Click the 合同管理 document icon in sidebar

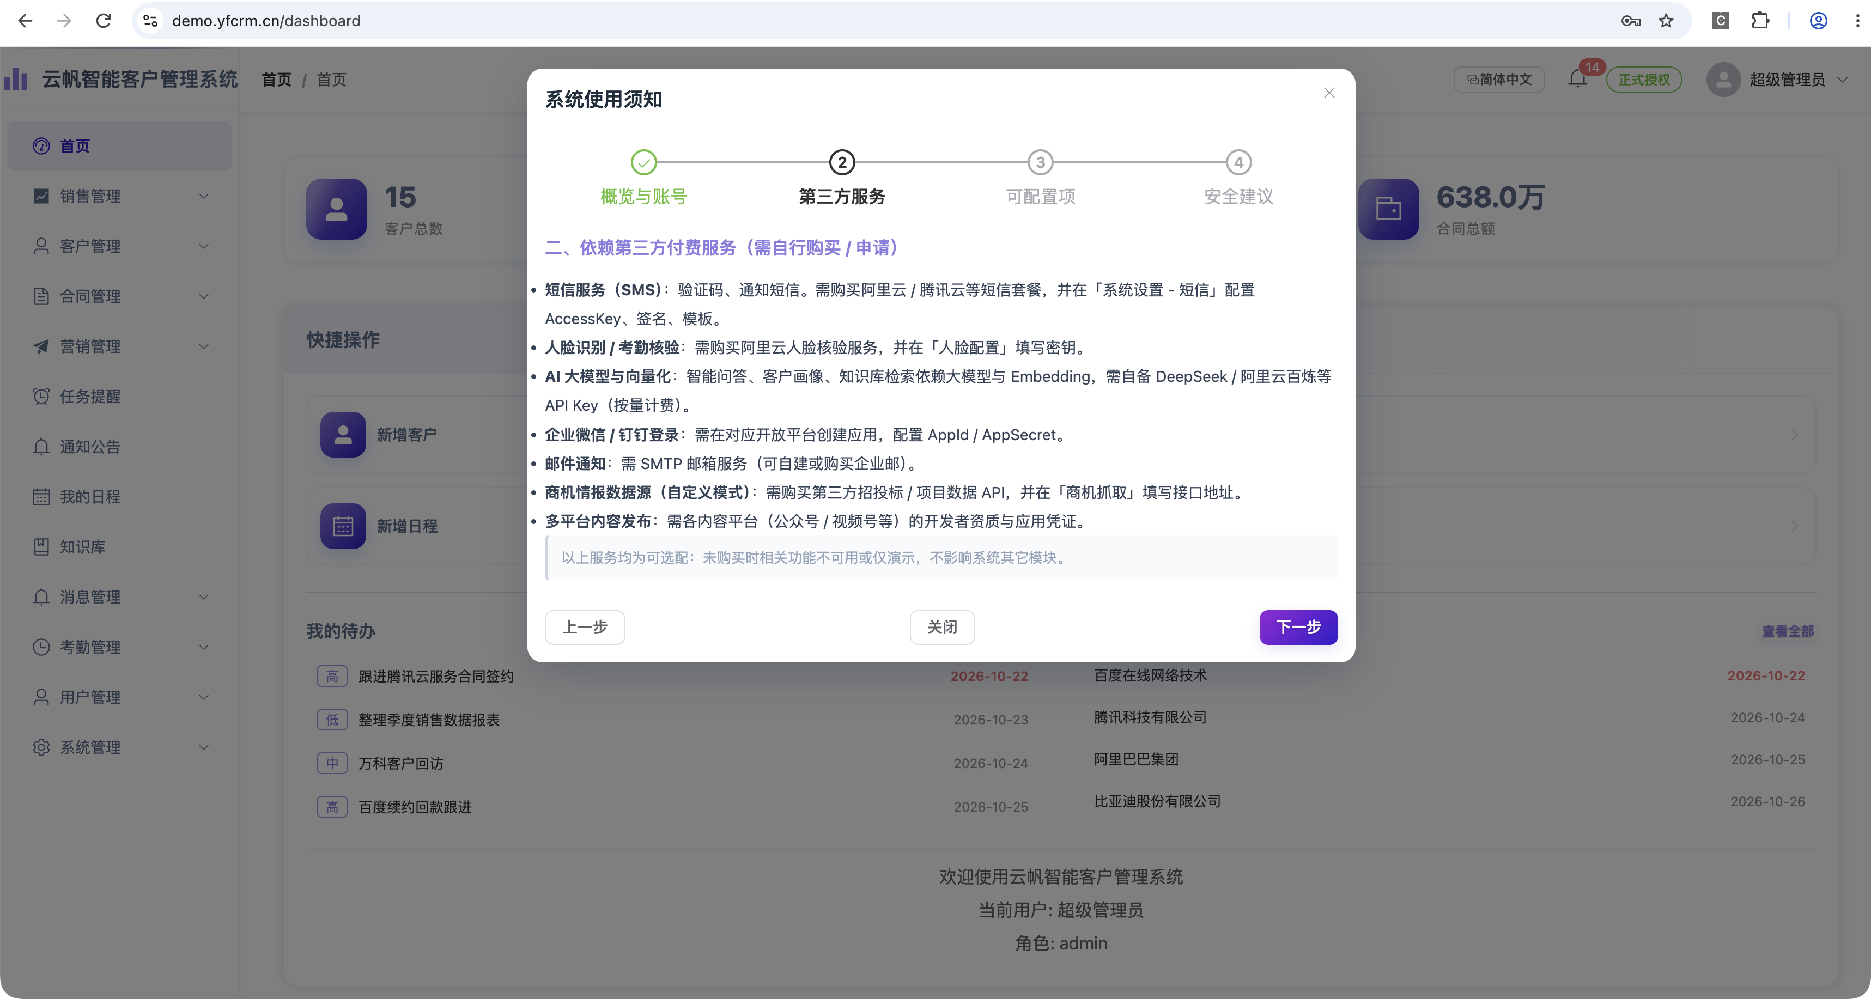pyautogui.click(x=41, y=296)
